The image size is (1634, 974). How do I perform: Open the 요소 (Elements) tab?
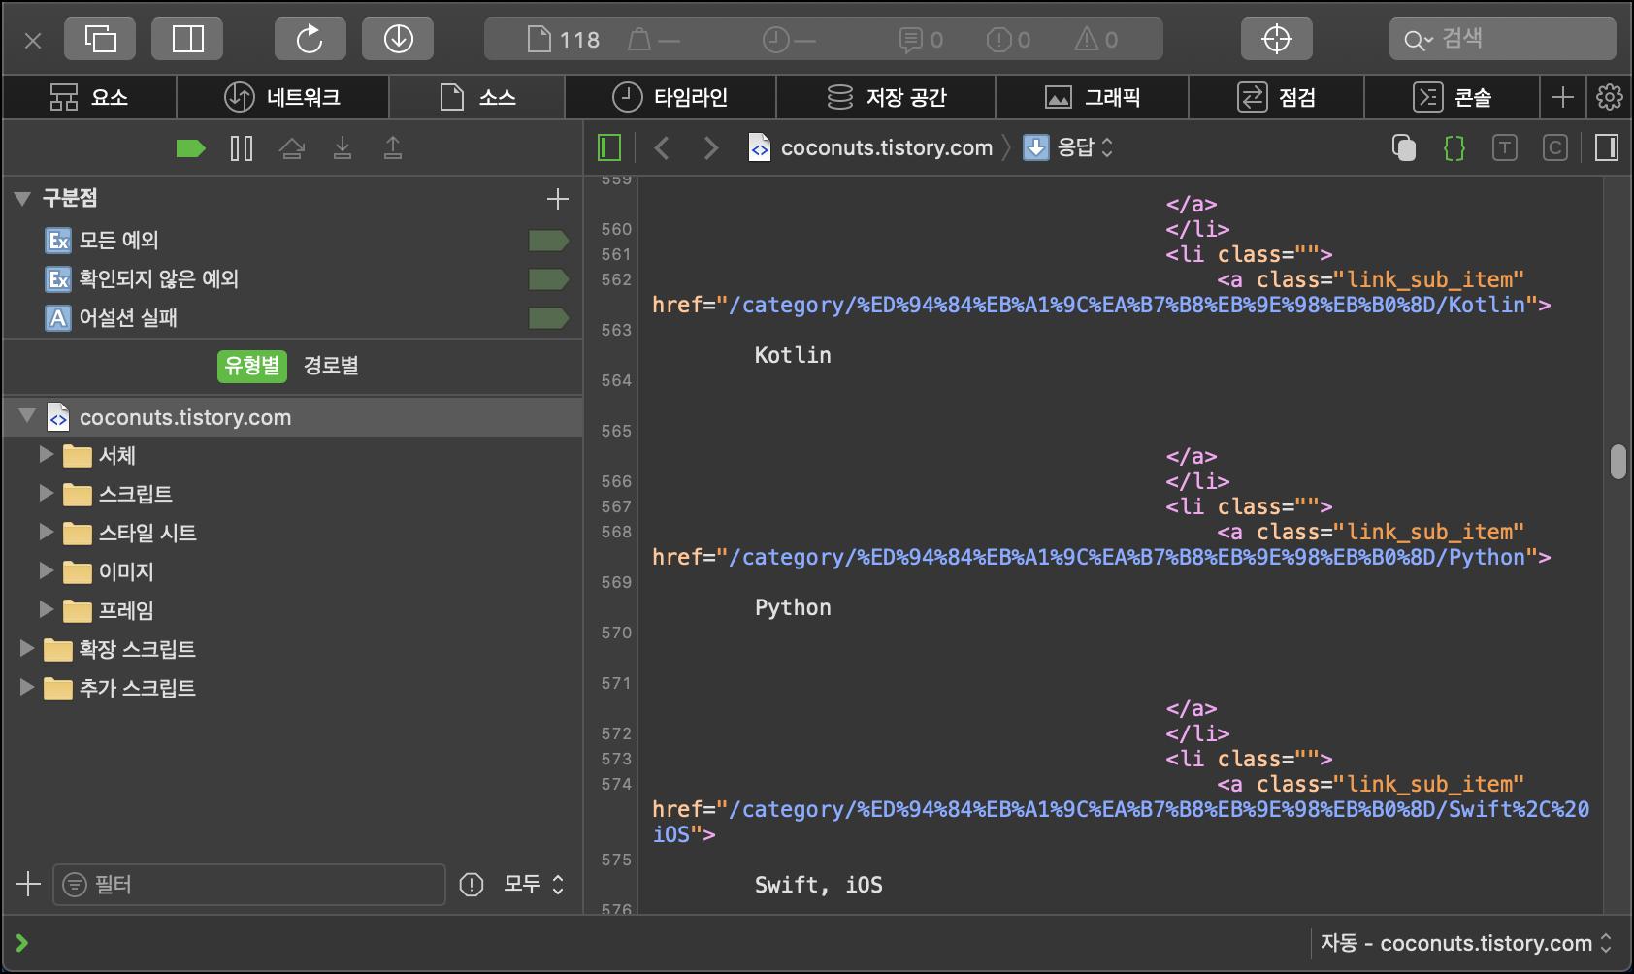tap(89, 97)
